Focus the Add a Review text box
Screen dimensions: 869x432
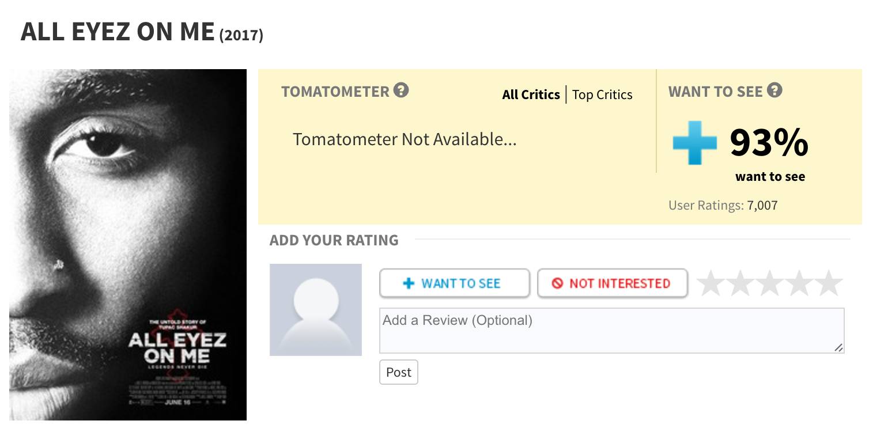(x=611, y=331)
